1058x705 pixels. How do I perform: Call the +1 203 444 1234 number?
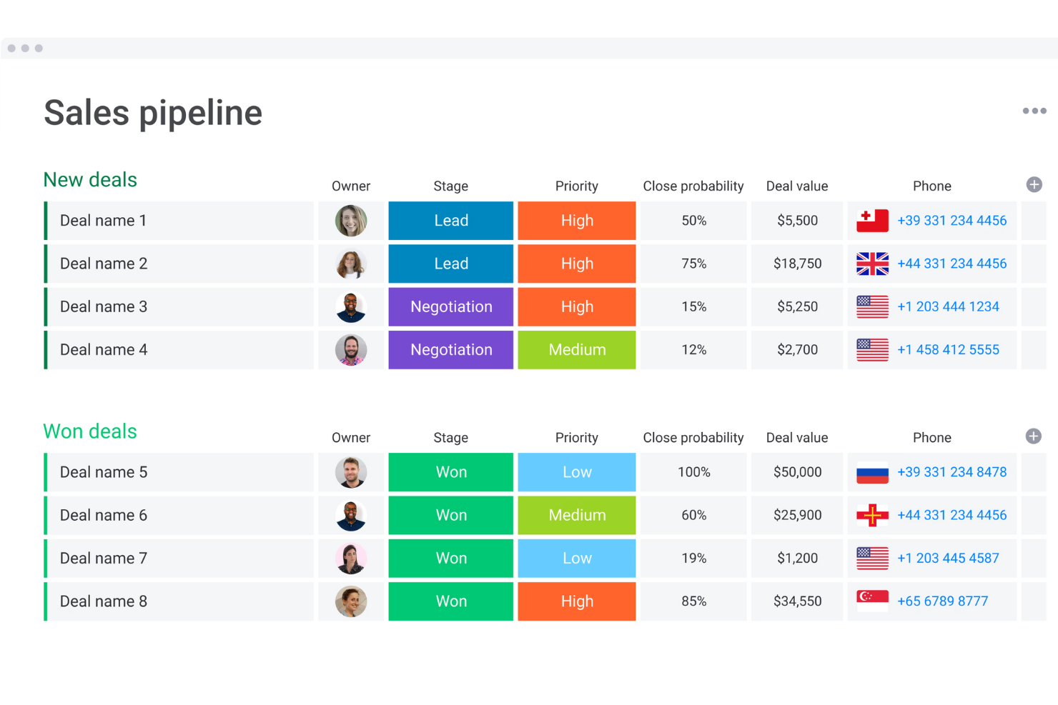click(949, 306)
